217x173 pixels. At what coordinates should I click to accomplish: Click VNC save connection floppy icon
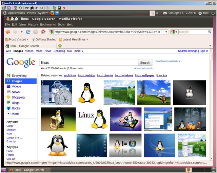coord(59,8)
